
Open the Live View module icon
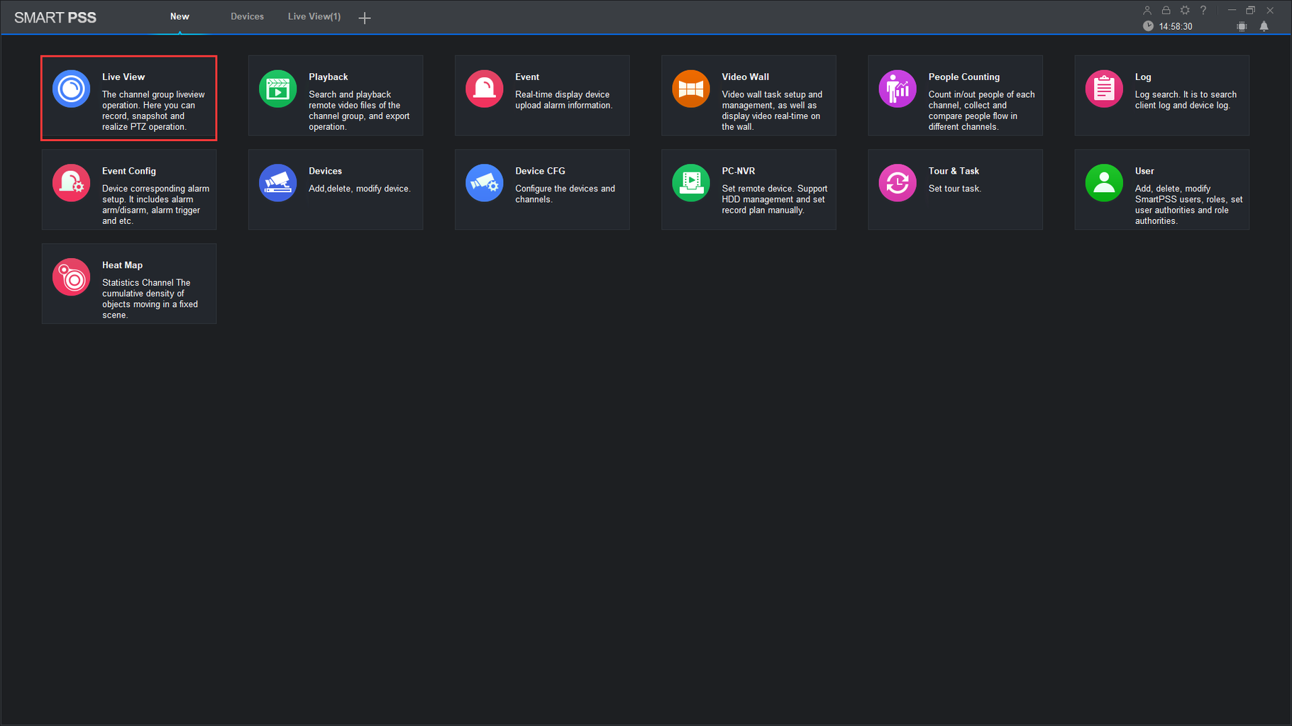click(x=71, y=89)
